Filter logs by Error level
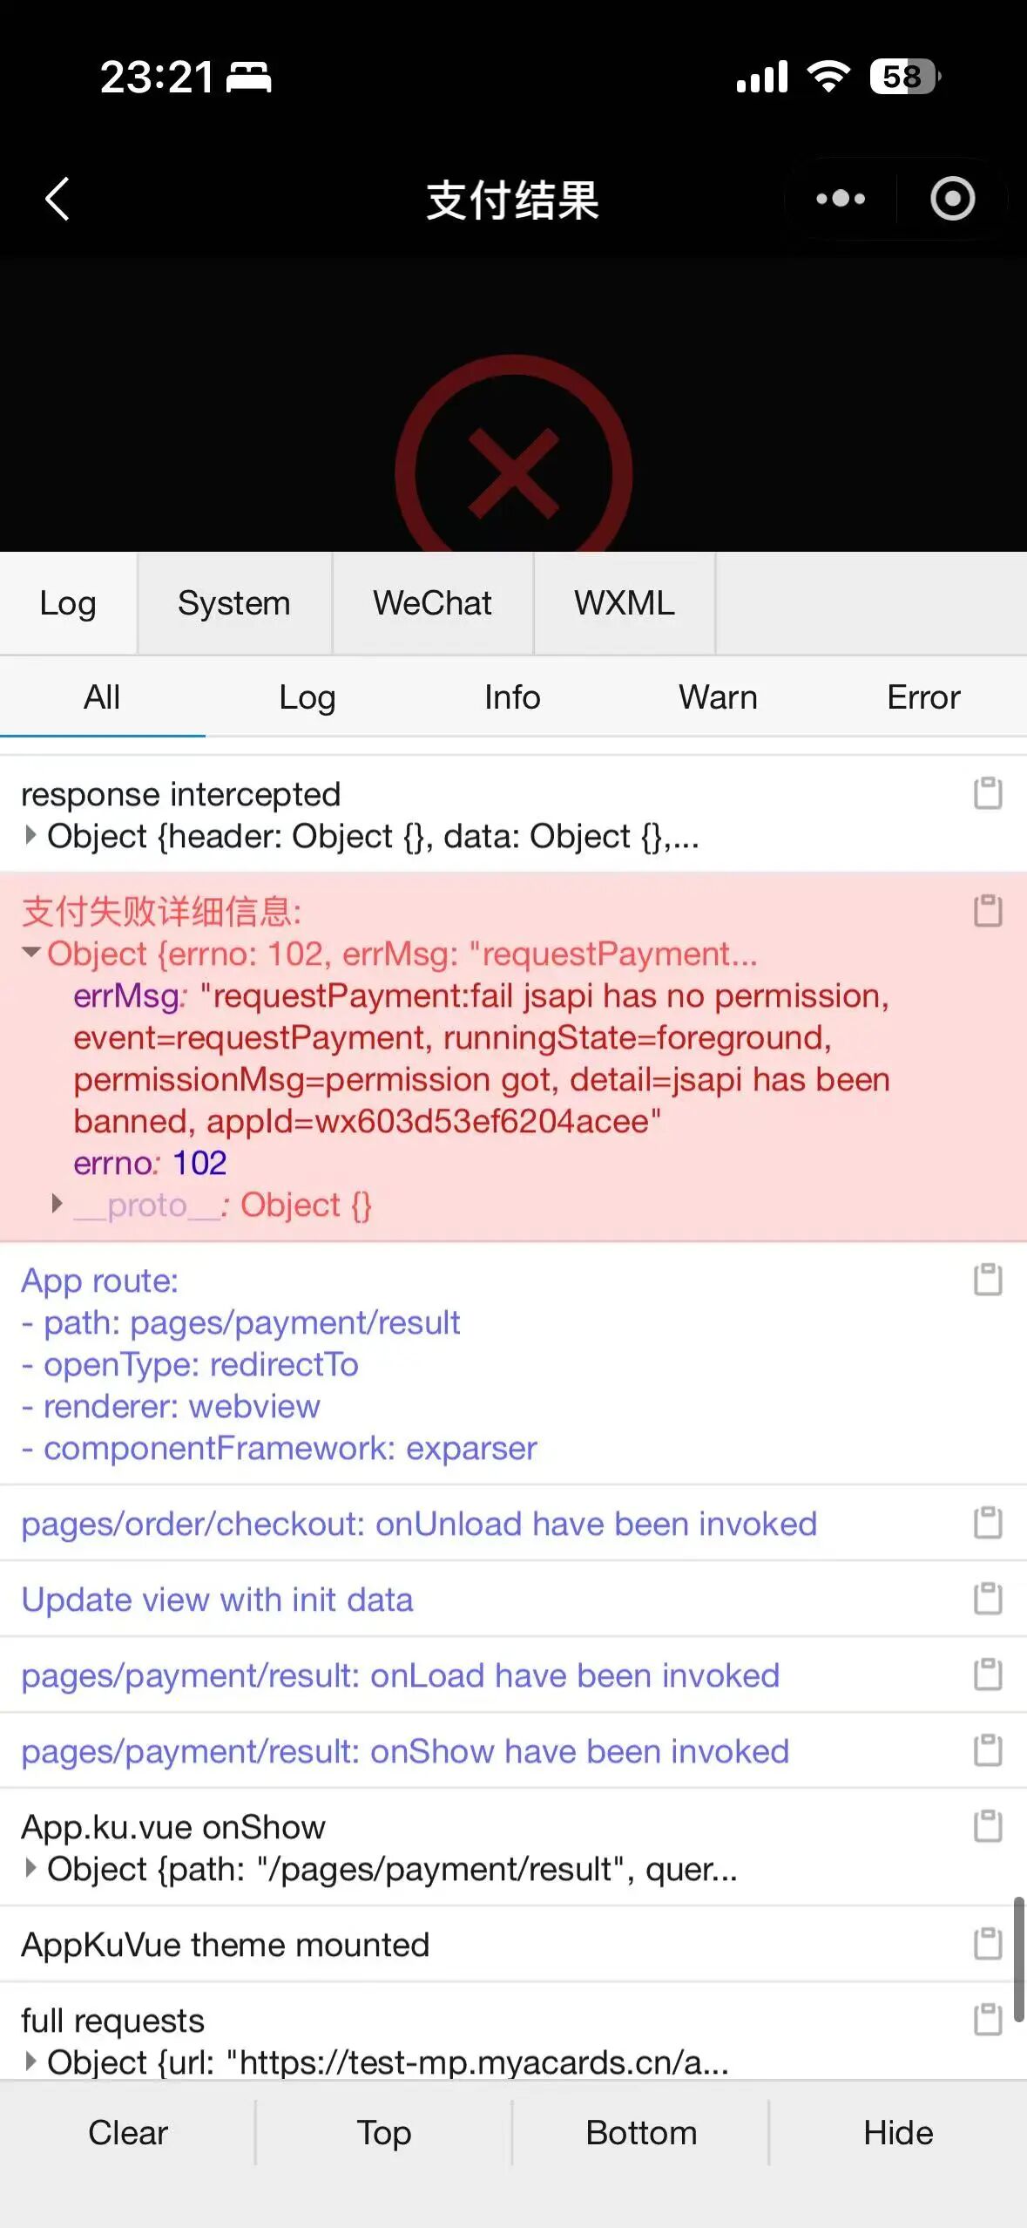The image size is (1027, 2228). (x=923, y=697)
